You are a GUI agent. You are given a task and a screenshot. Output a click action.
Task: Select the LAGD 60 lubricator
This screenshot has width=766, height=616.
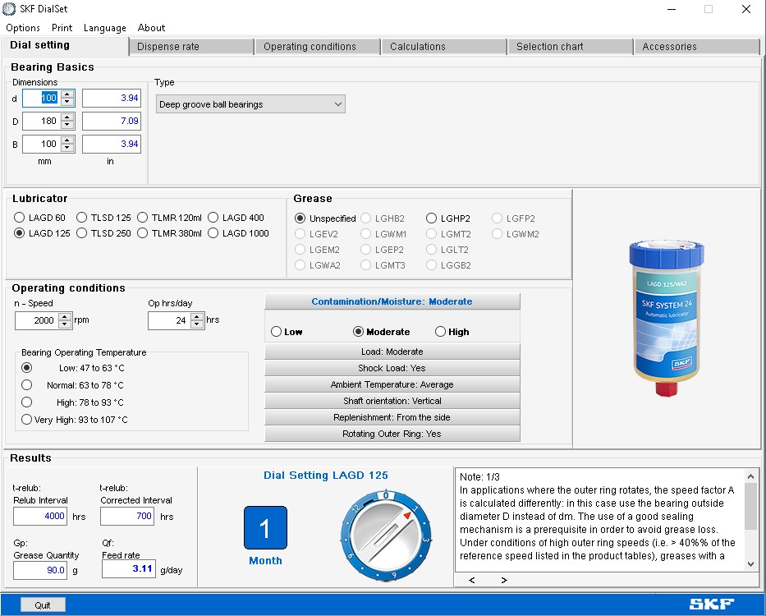coord(40,218)
